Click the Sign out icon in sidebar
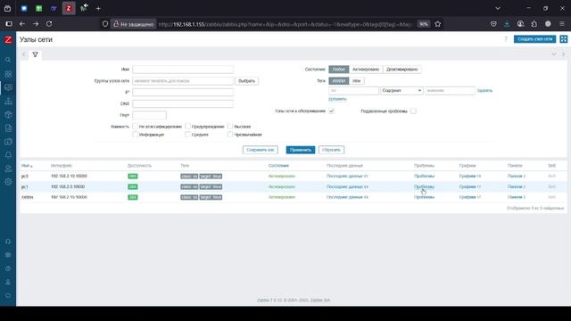Viewport: 571px width, 321px height. (8, 295)
